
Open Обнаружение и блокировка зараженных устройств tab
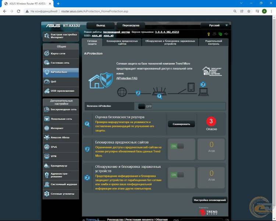[x=170, y=42]
